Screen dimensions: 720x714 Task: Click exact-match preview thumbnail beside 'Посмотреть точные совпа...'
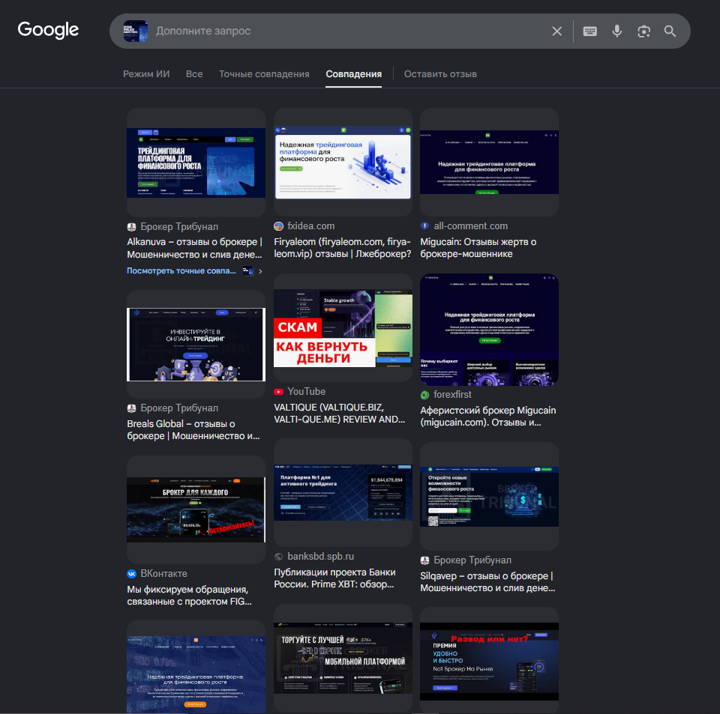[248, 271]
